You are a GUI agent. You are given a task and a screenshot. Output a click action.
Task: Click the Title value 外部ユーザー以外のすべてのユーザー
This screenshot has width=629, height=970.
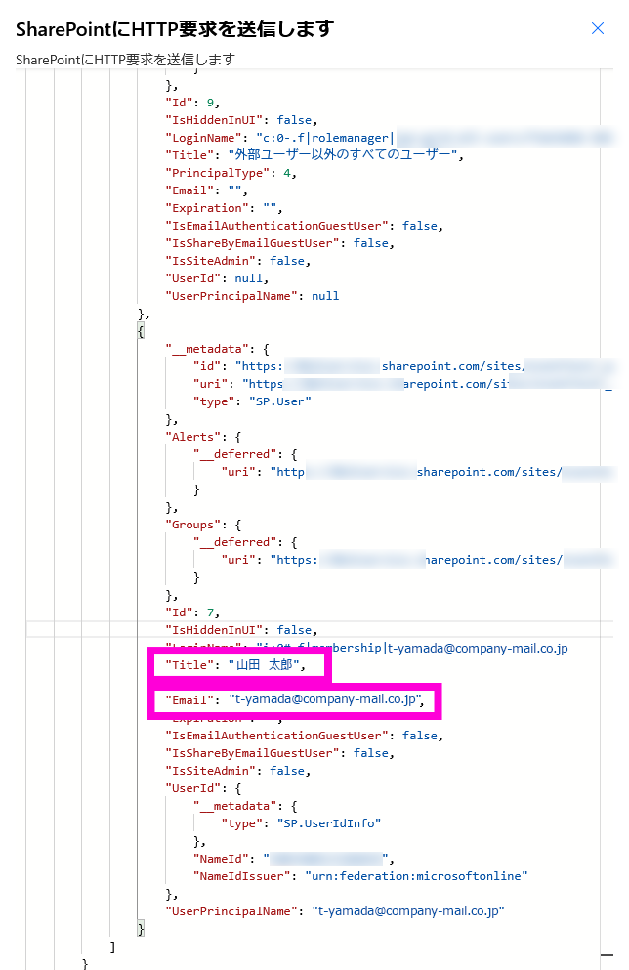(x=343, y=155)
